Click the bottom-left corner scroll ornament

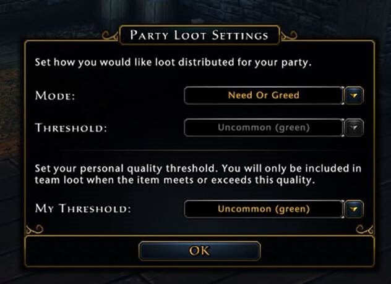coord(35,229)
